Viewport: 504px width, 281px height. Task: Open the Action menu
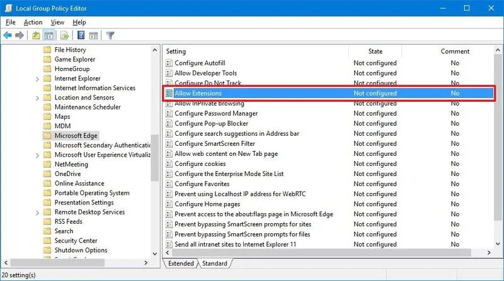33,22
